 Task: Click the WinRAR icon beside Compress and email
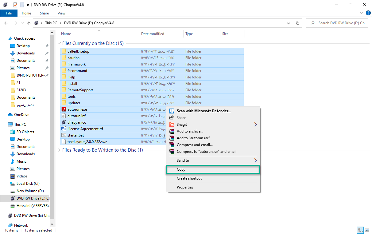pyautogui.click(x=172, y=145)
